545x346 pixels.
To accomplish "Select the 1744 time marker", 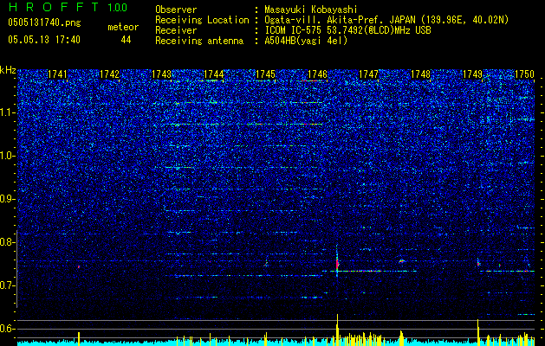I will pyautogui.click(x=213, y=74).
